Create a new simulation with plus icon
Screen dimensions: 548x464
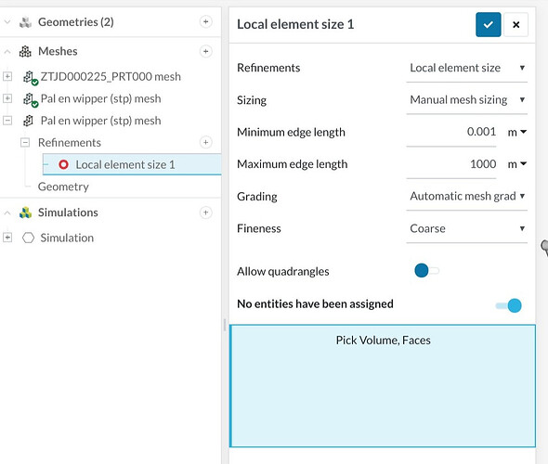[205, 213]
